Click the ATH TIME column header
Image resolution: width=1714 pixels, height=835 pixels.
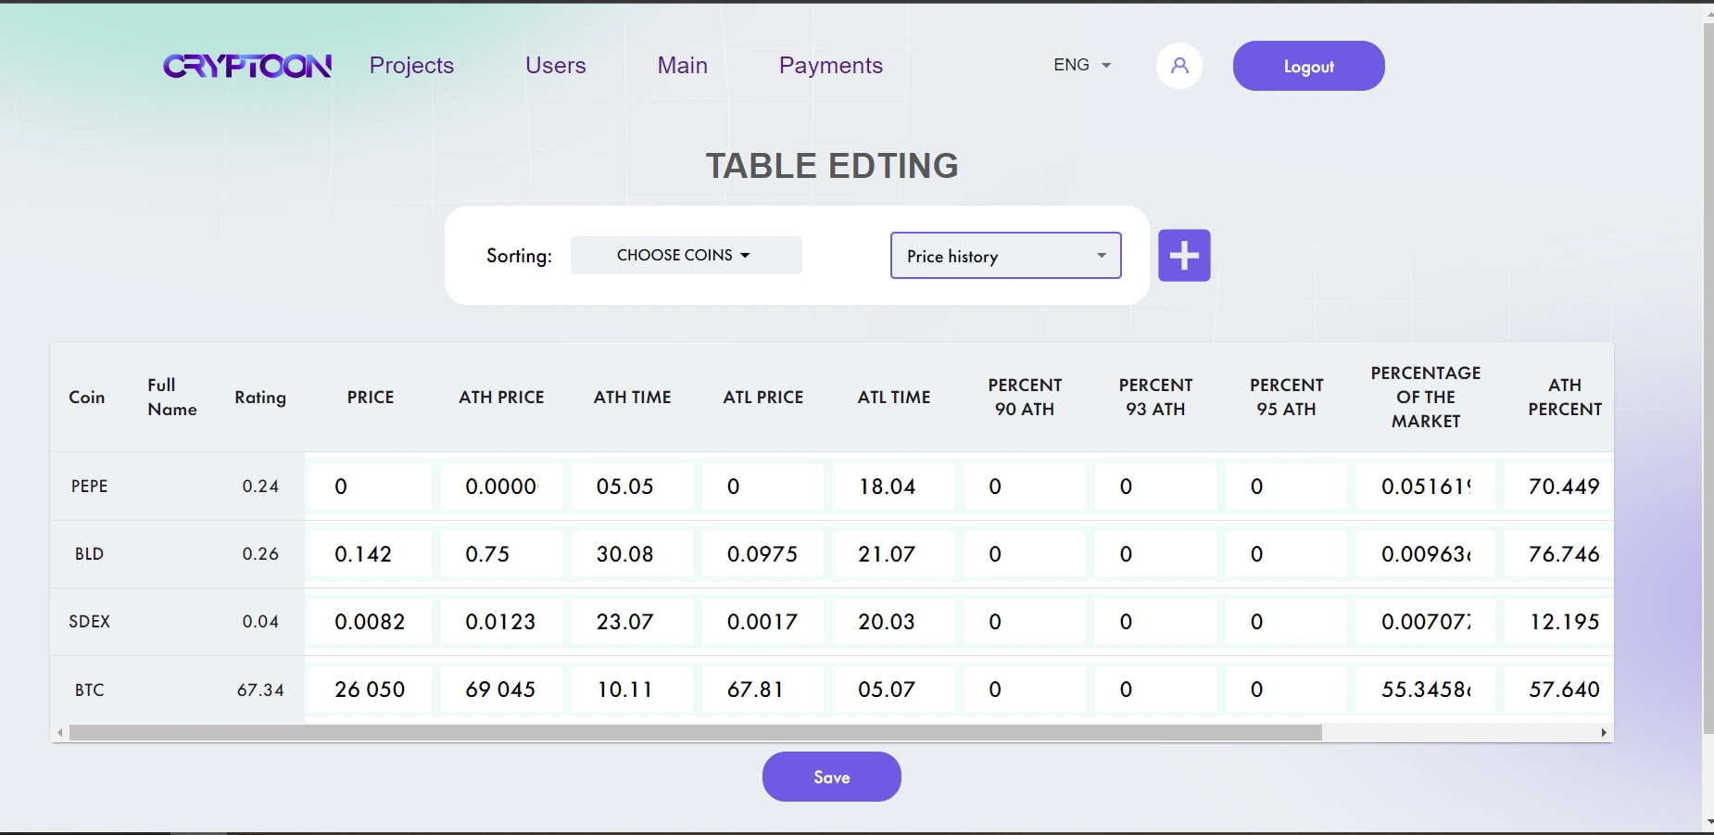(632, 398)
